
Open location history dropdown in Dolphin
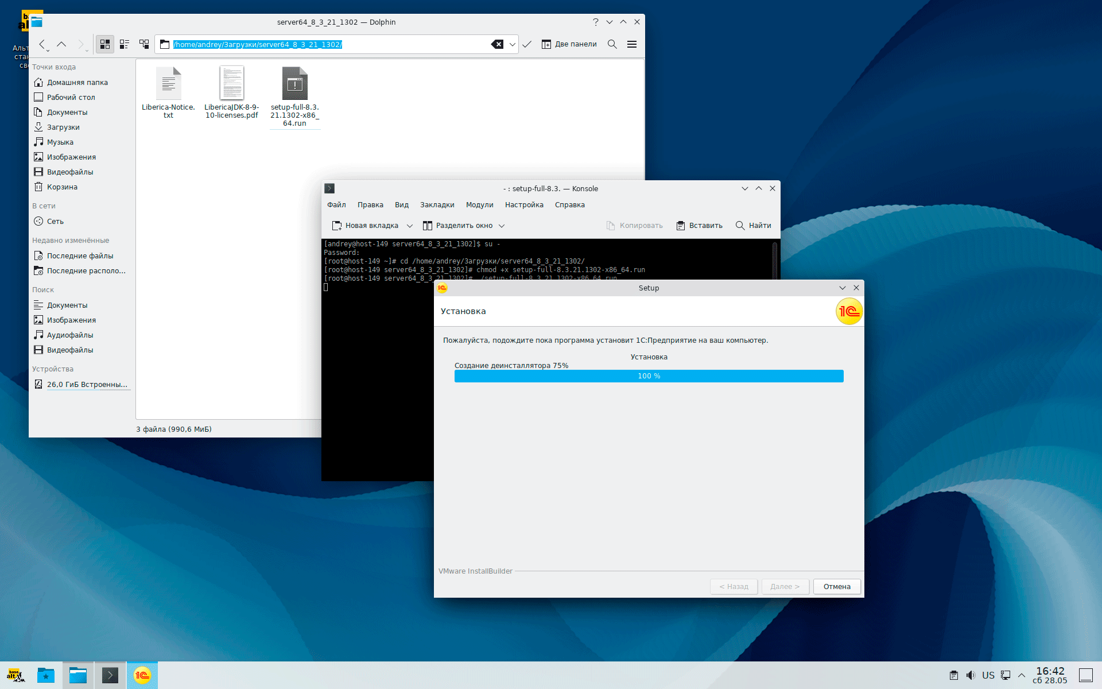(513, 44)
